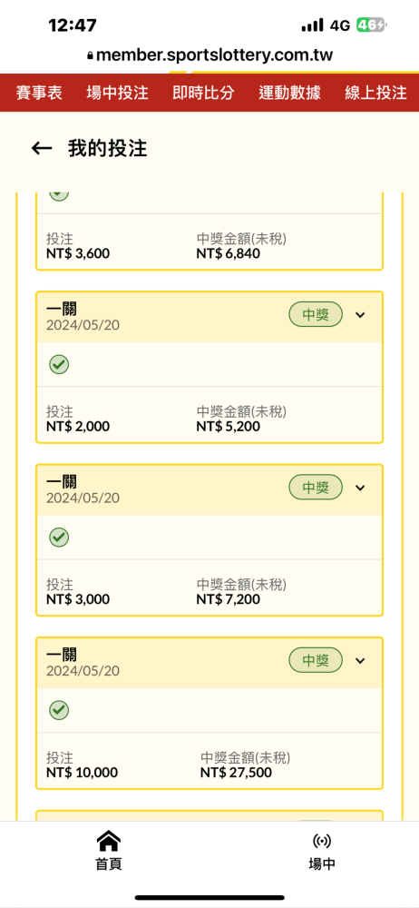Open the 運動數據 tab
The width and height of the screenshot is (419, 908).
pos(289,93)
